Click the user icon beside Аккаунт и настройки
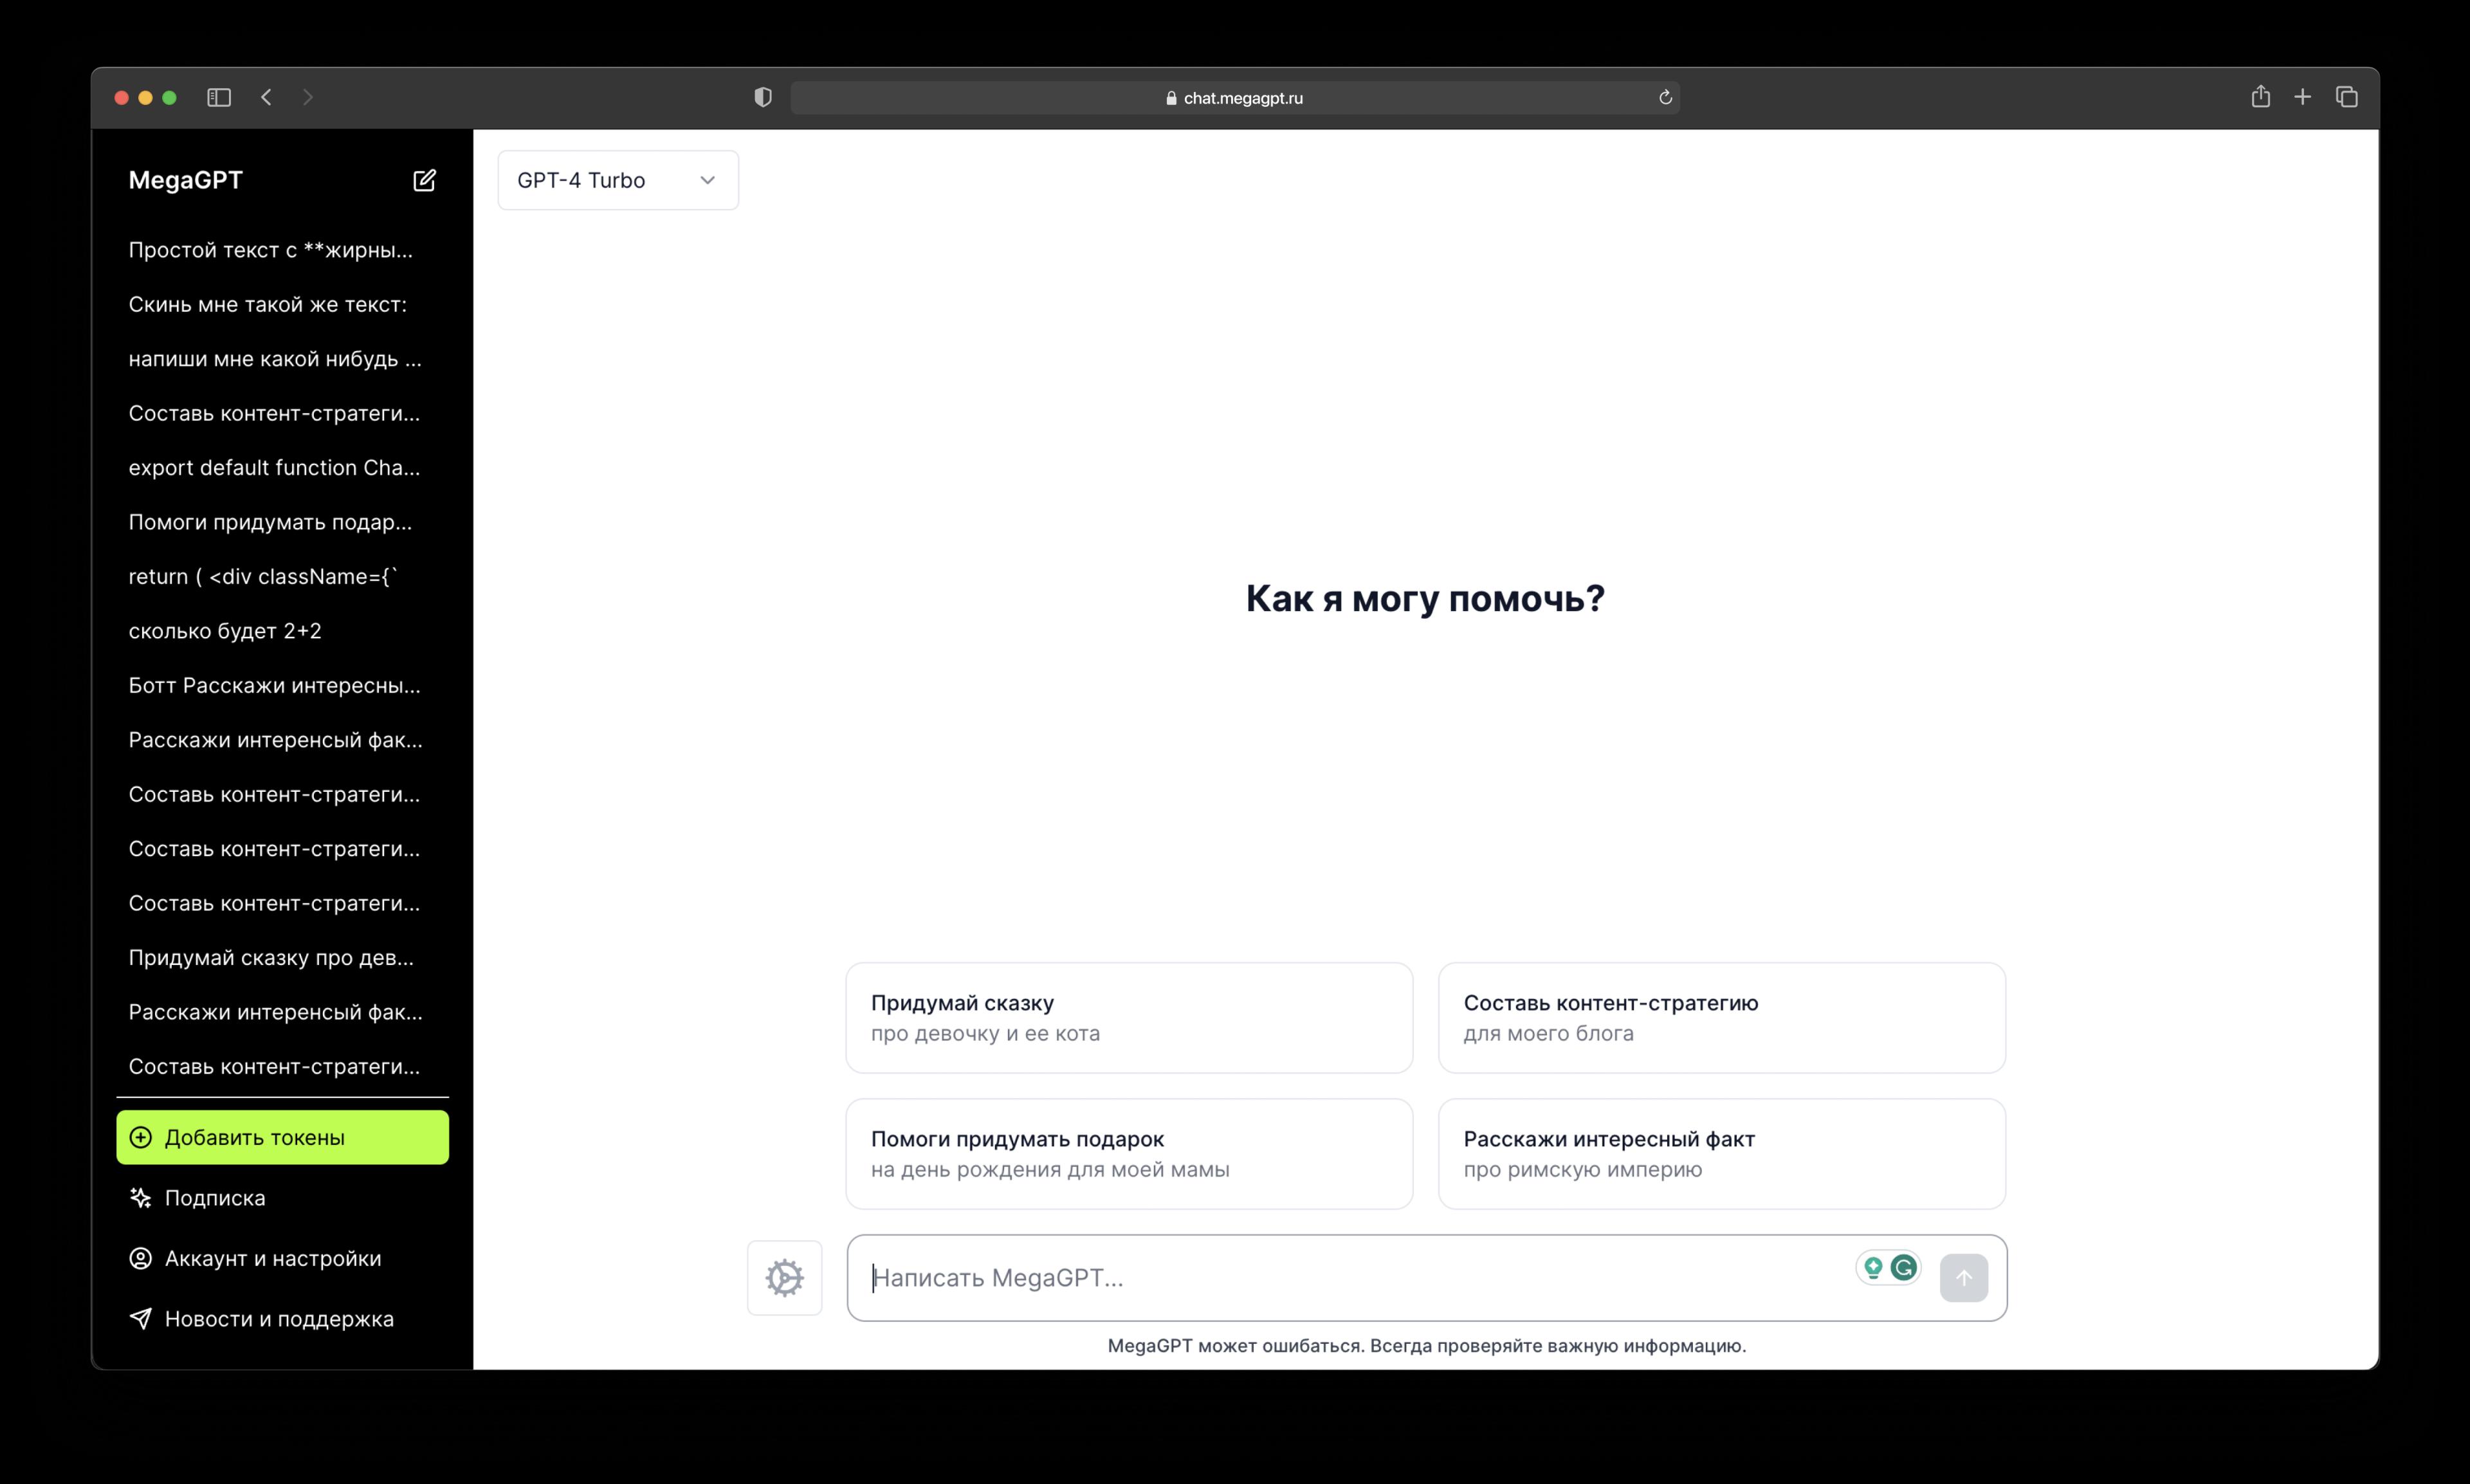2470x1484 pixels. point(141,1258)
